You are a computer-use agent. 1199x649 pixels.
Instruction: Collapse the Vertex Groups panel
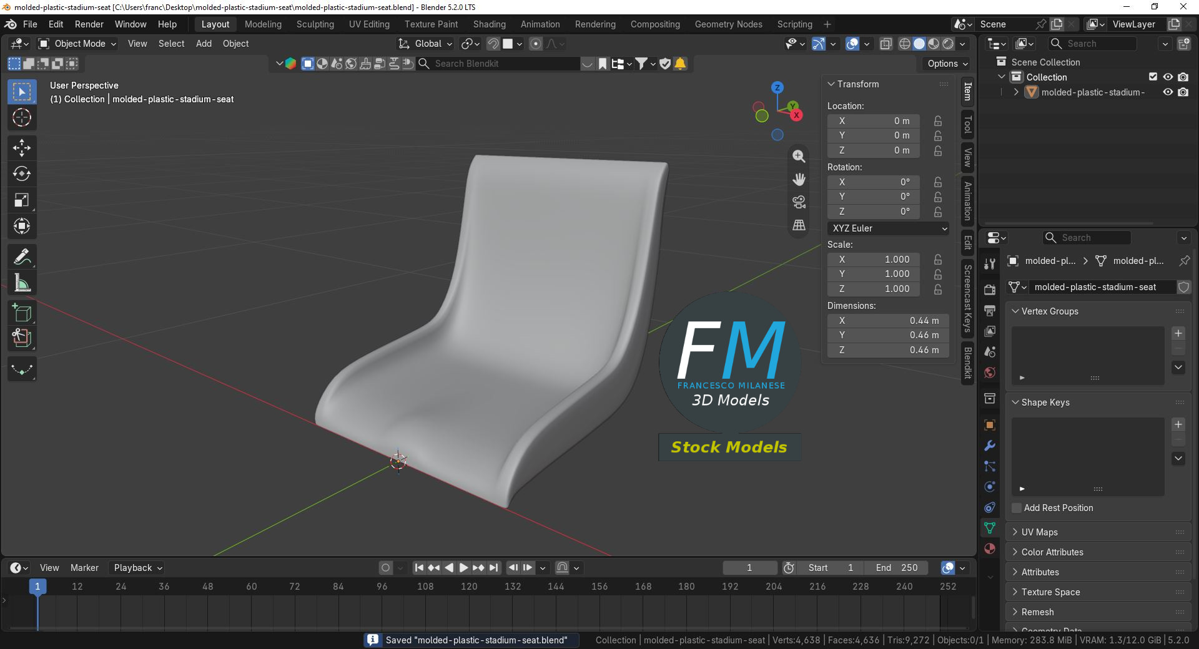pos(1015,311)
